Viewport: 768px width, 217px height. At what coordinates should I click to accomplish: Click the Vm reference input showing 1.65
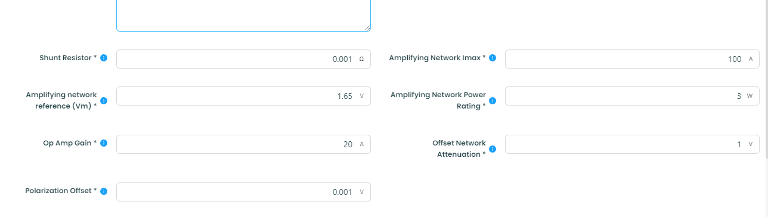[243, 96]
